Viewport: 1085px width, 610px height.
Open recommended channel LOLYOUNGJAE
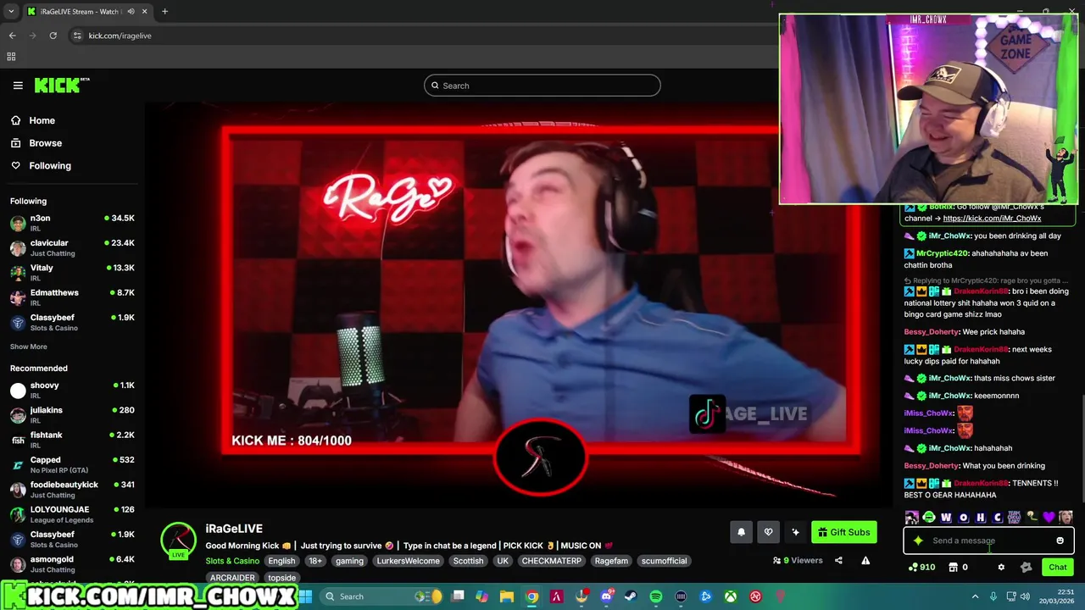[72, 514]
